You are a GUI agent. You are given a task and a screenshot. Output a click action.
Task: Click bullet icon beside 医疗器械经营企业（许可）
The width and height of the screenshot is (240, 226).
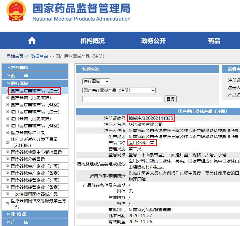[7, 180]
